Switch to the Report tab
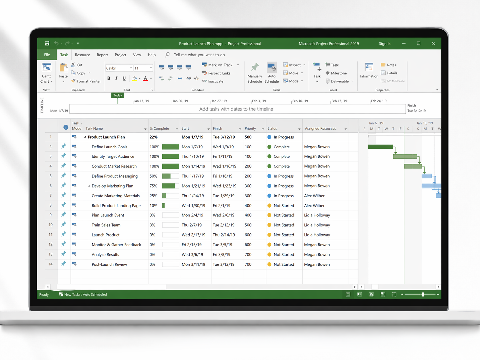480x360 pixels. [x=102, y=55]
